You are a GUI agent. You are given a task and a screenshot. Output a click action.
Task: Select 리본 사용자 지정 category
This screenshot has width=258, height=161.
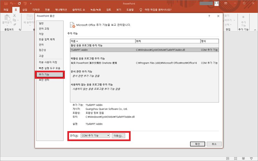(50, 62)
